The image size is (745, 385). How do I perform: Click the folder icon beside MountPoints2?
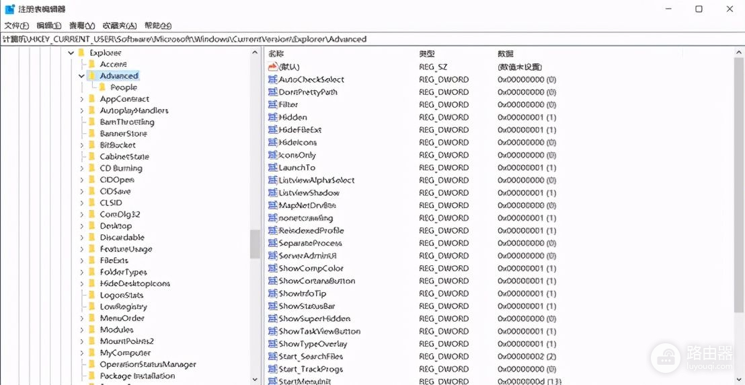(92, 341)
